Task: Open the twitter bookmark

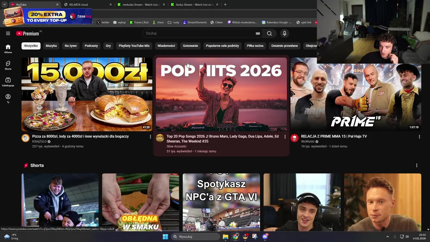Action: (103, 23)
